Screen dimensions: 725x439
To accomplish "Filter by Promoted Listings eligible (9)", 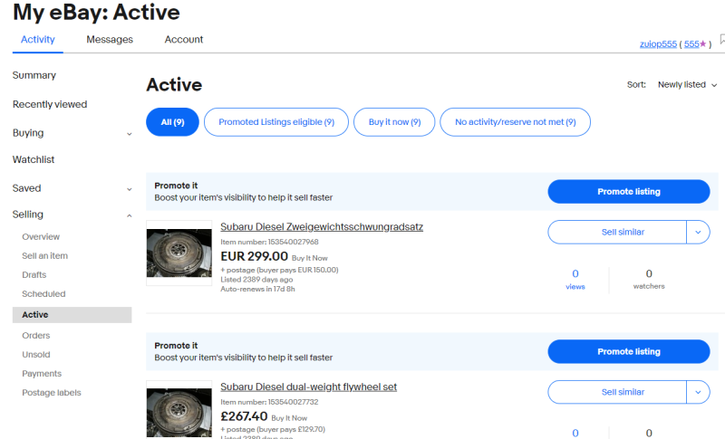I will pyautogui.click(x=276, y=122).
